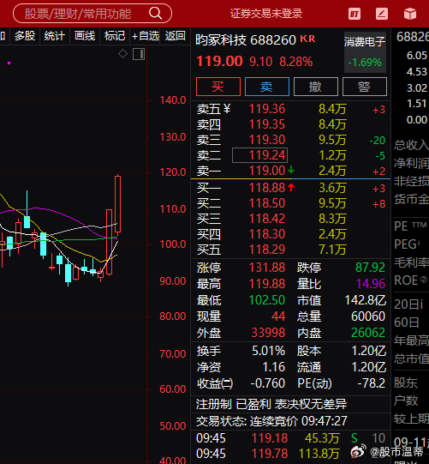
Task: Click the search magnifier icon
Action: click(155, 14)
